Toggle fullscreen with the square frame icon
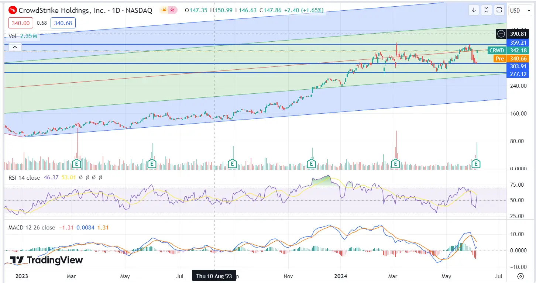This screenshot has width=536, height=283. coord(499,10)
